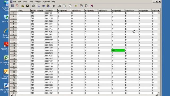Click student ID cell 20014383
Screen dimensions: 170x96
click(x=51, y=16)
